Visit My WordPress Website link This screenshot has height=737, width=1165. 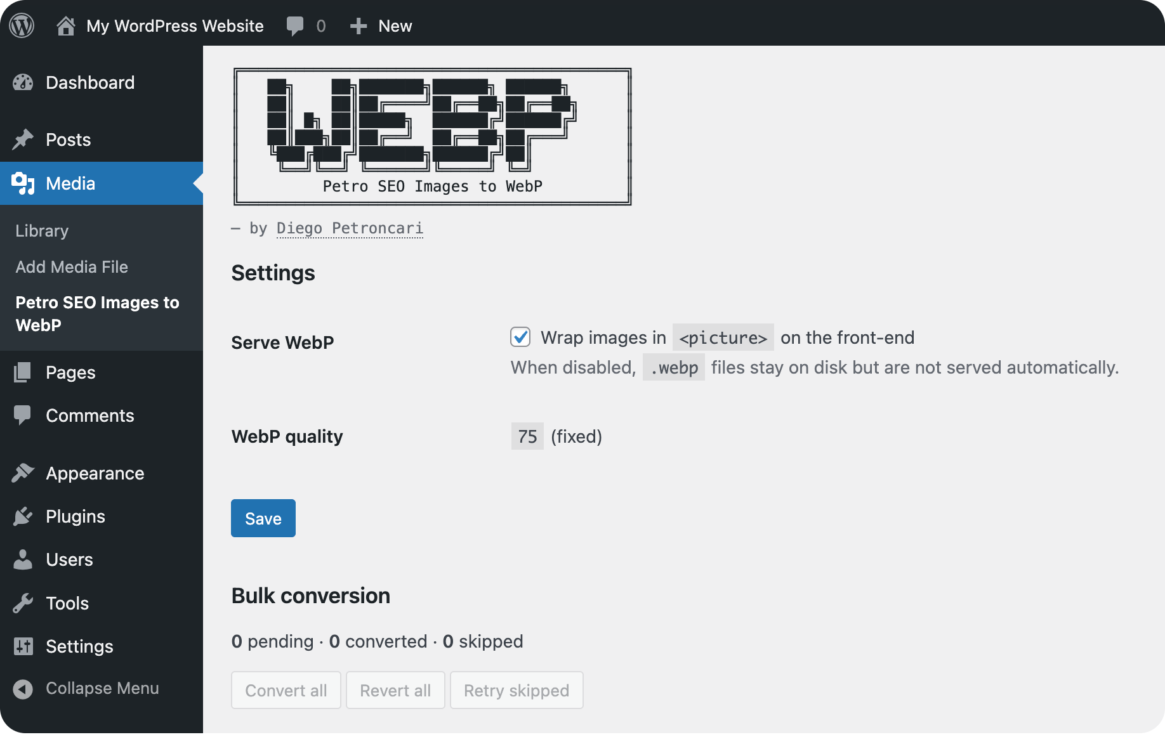(174, 26)
